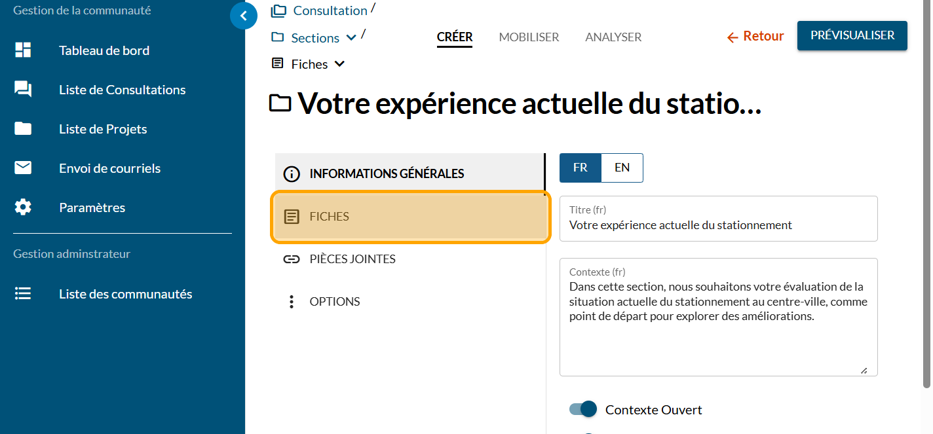Screen dimensions: 933x434
Task: Expand the Sections breadcrumb dropdown
Action: [351, 38]
